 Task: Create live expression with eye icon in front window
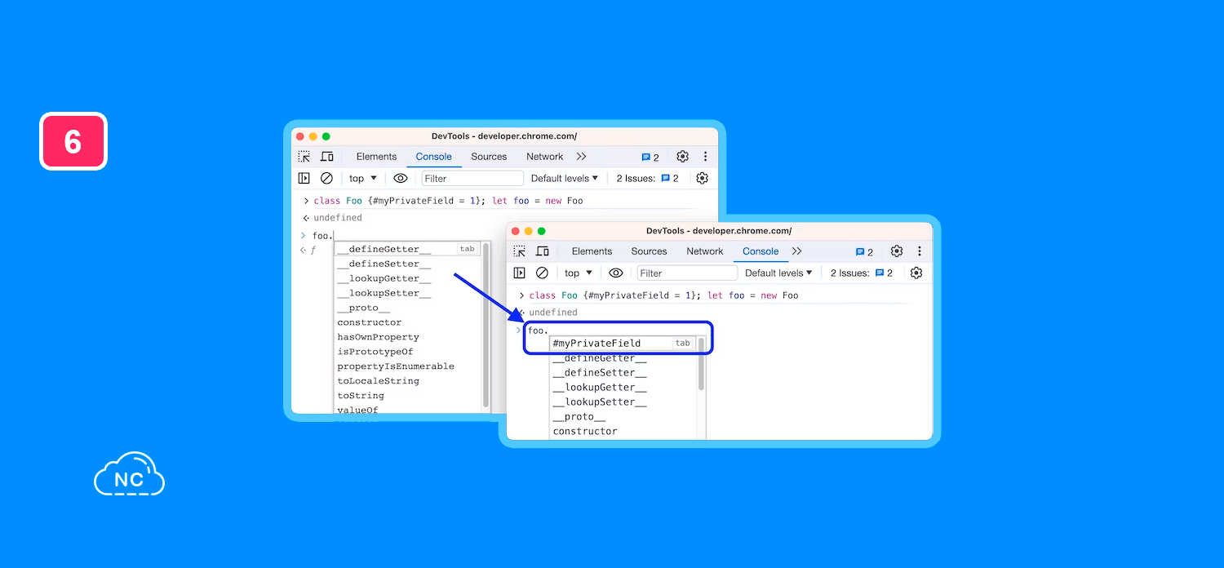coord(616,273)
